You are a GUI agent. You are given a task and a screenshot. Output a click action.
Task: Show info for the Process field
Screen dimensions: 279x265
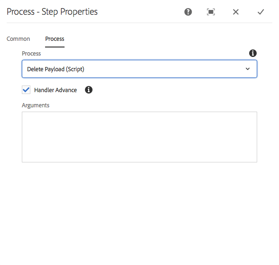pyautogui.click(x=252, y=53)
